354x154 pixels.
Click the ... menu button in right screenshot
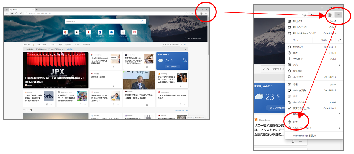pos(338,15)
